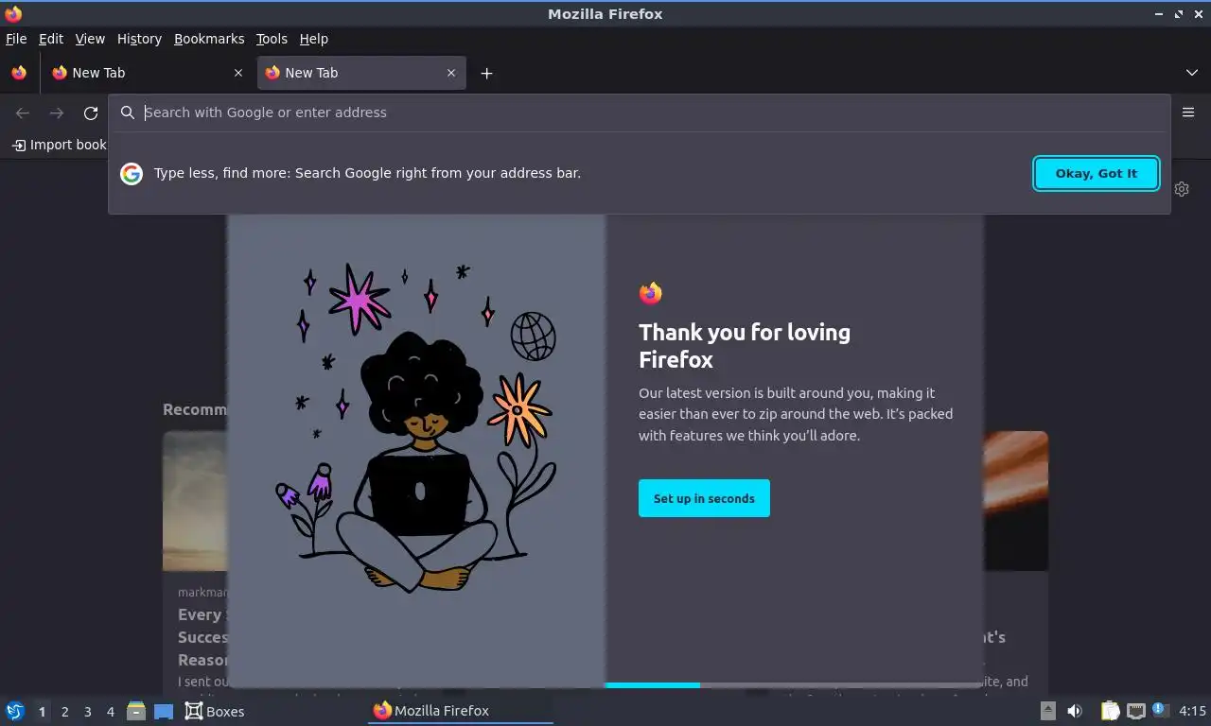Viewport: 1211px width, 726px height.
Task: Open a new tab with plus button
Action: click(x=486, y=73)
